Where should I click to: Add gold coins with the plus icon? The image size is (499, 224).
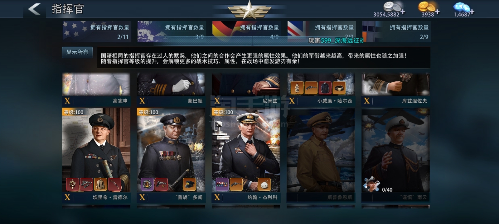tap(438, 12)
